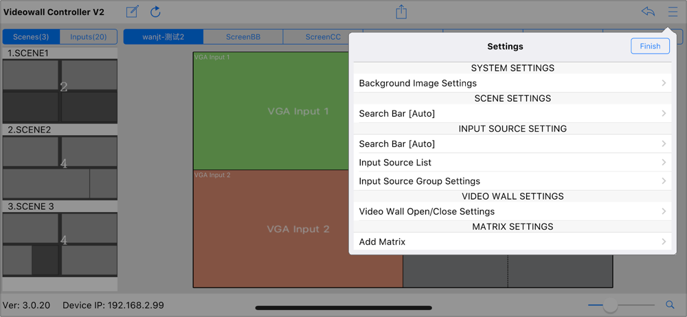Click the green VGA Input 1 window

pyautogui.click(x=271, y=111)
